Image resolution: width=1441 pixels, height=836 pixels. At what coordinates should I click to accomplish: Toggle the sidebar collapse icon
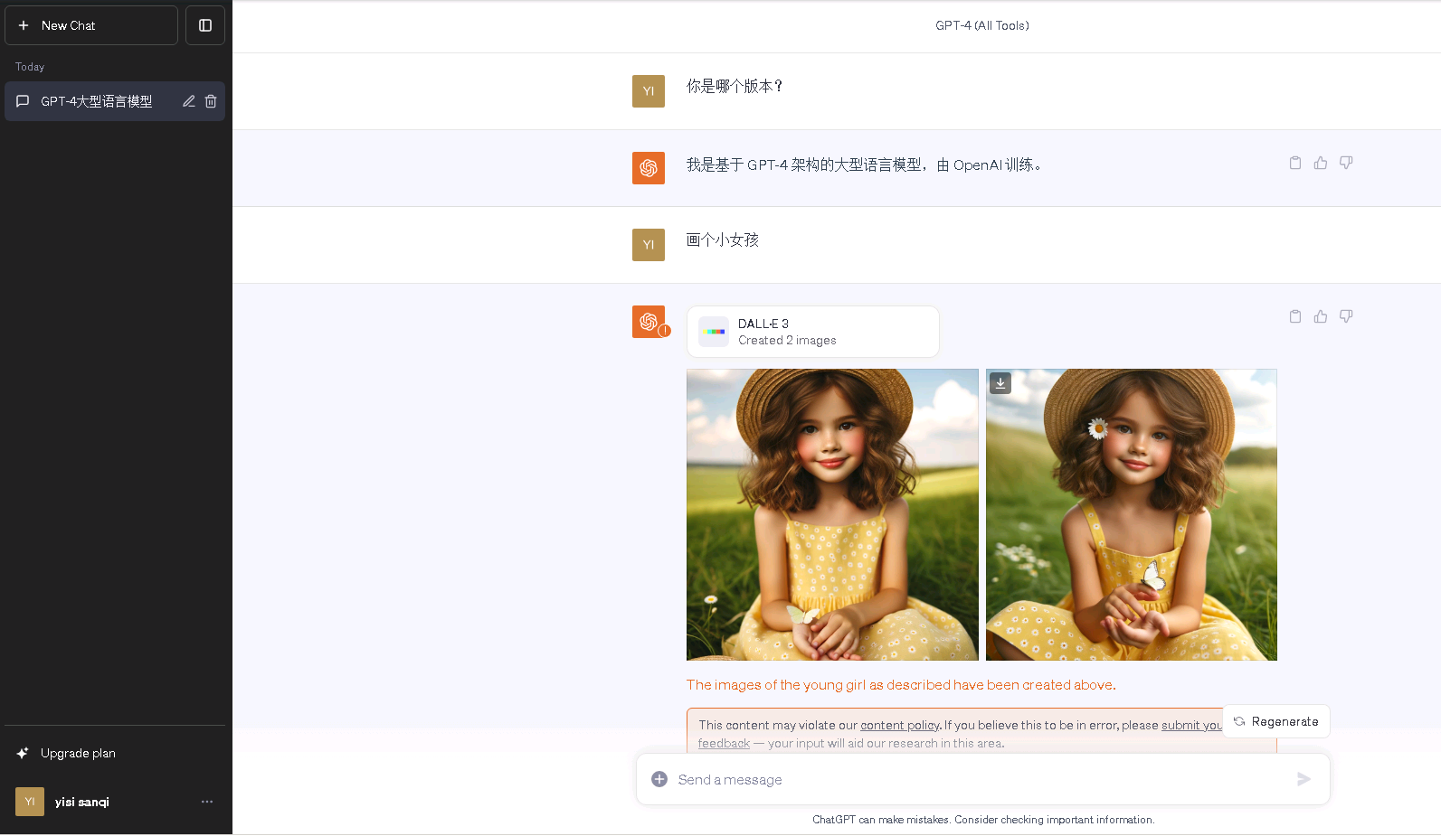click(x=205, y=25)
